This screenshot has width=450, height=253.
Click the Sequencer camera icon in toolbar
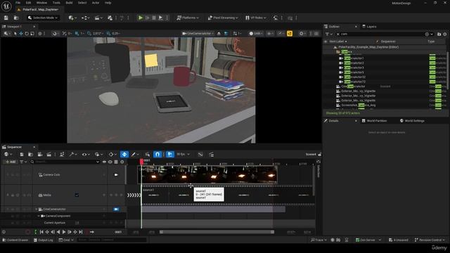(40, 155)
